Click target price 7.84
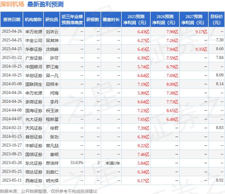Viewport: 225px width, 194px height. point(220,58)
